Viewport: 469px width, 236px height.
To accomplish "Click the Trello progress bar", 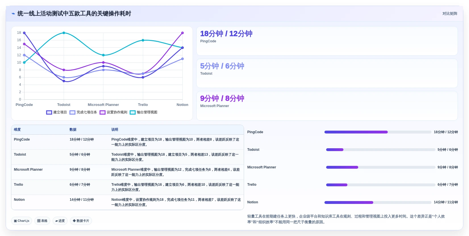I will point(381,185).
